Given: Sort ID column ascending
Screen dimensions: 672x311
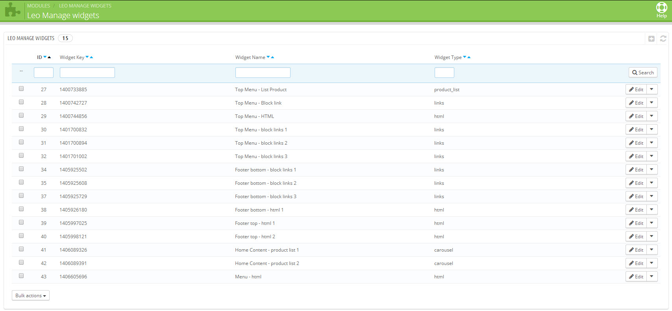Looking at the screenshot, I should [x=49, y=57].
